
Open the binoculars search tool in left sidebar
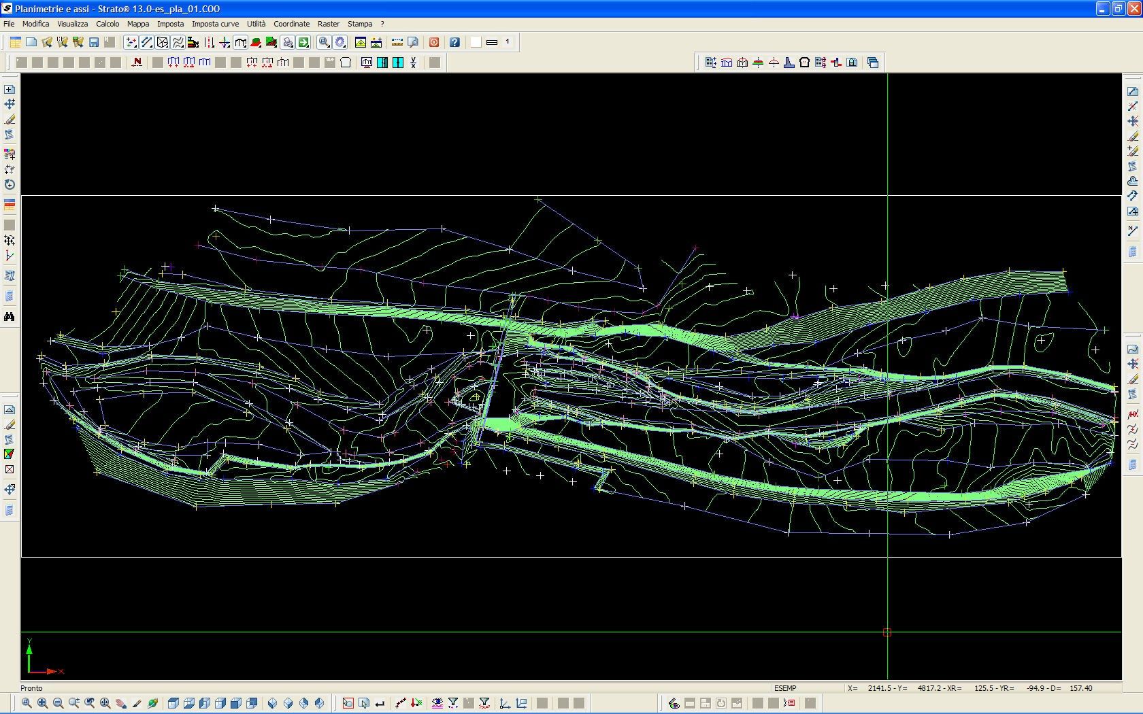9,316
